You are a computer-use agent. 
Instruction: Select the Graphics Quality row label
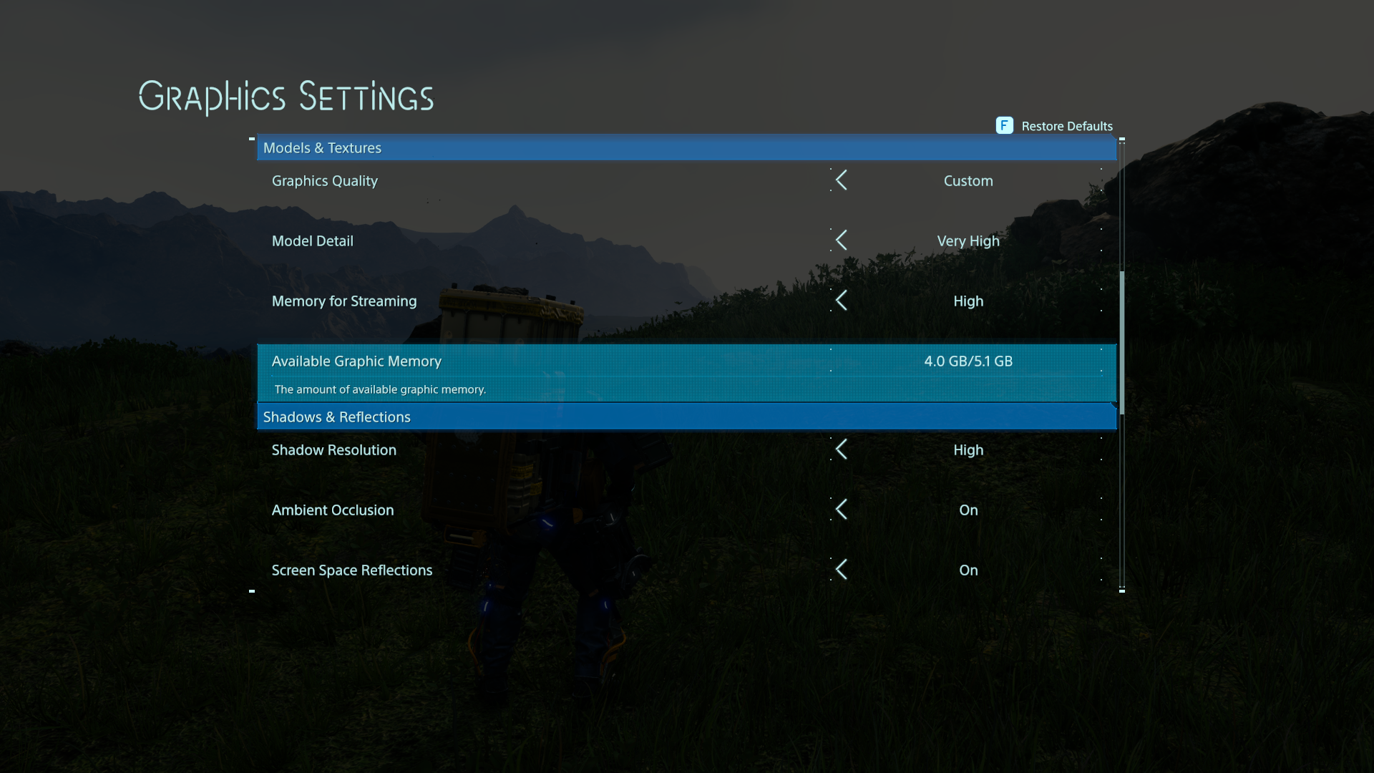[x=324, y=181]
